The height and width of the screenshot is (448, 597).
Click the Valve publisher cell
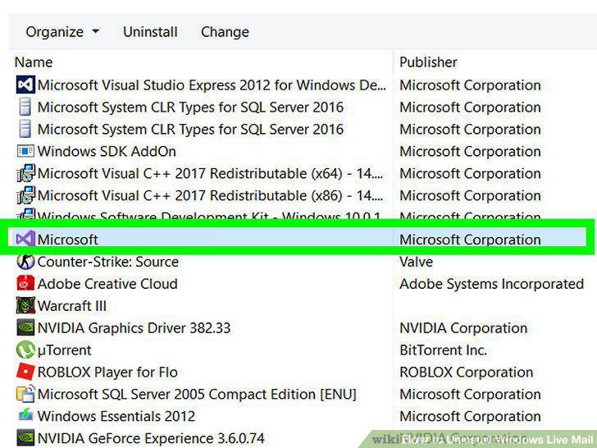click(416, 262)
